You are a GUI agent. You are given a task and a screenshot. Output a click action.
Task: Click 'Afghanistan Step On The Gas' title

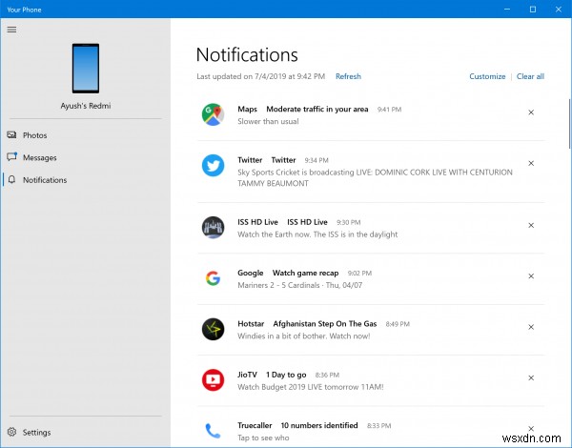(x=325, y=323)
